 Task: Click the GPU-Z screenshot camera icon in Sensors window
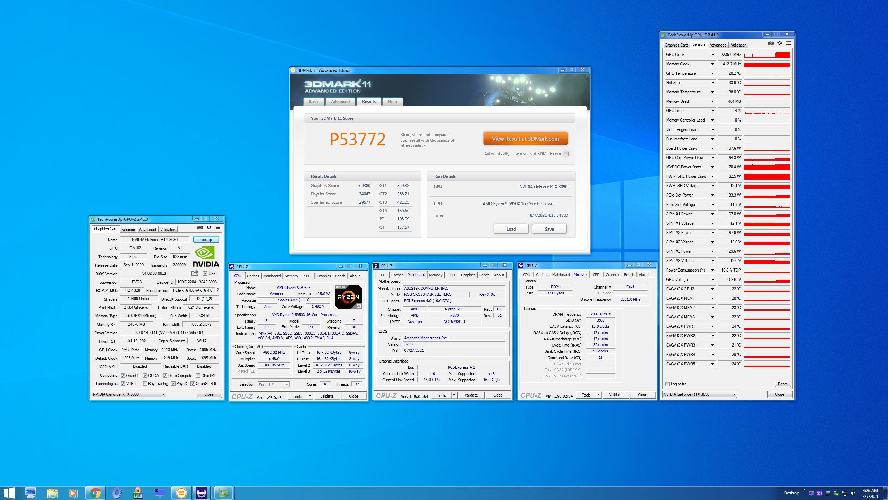pyautogui.click(x=770, y=43)
